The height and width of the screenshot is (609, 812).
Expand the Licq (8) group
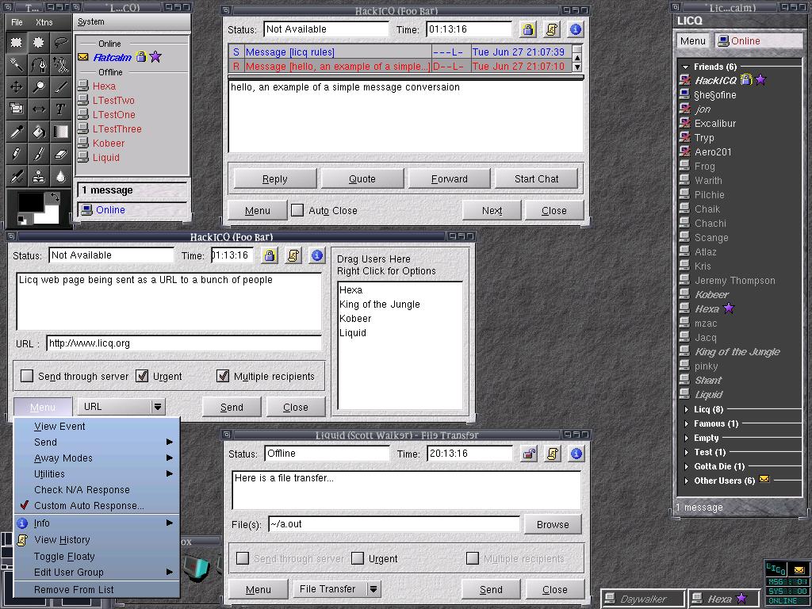click(x=686, y=409)
